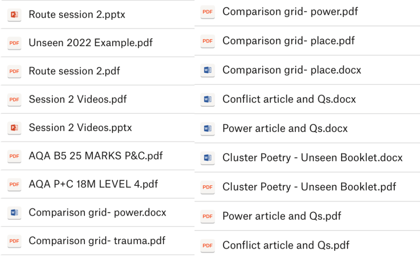This screenshot has width=420, height=258.
Task: Click the PowerPoint icon for Session 2 Videos.pptx
Action: (14, 128)
